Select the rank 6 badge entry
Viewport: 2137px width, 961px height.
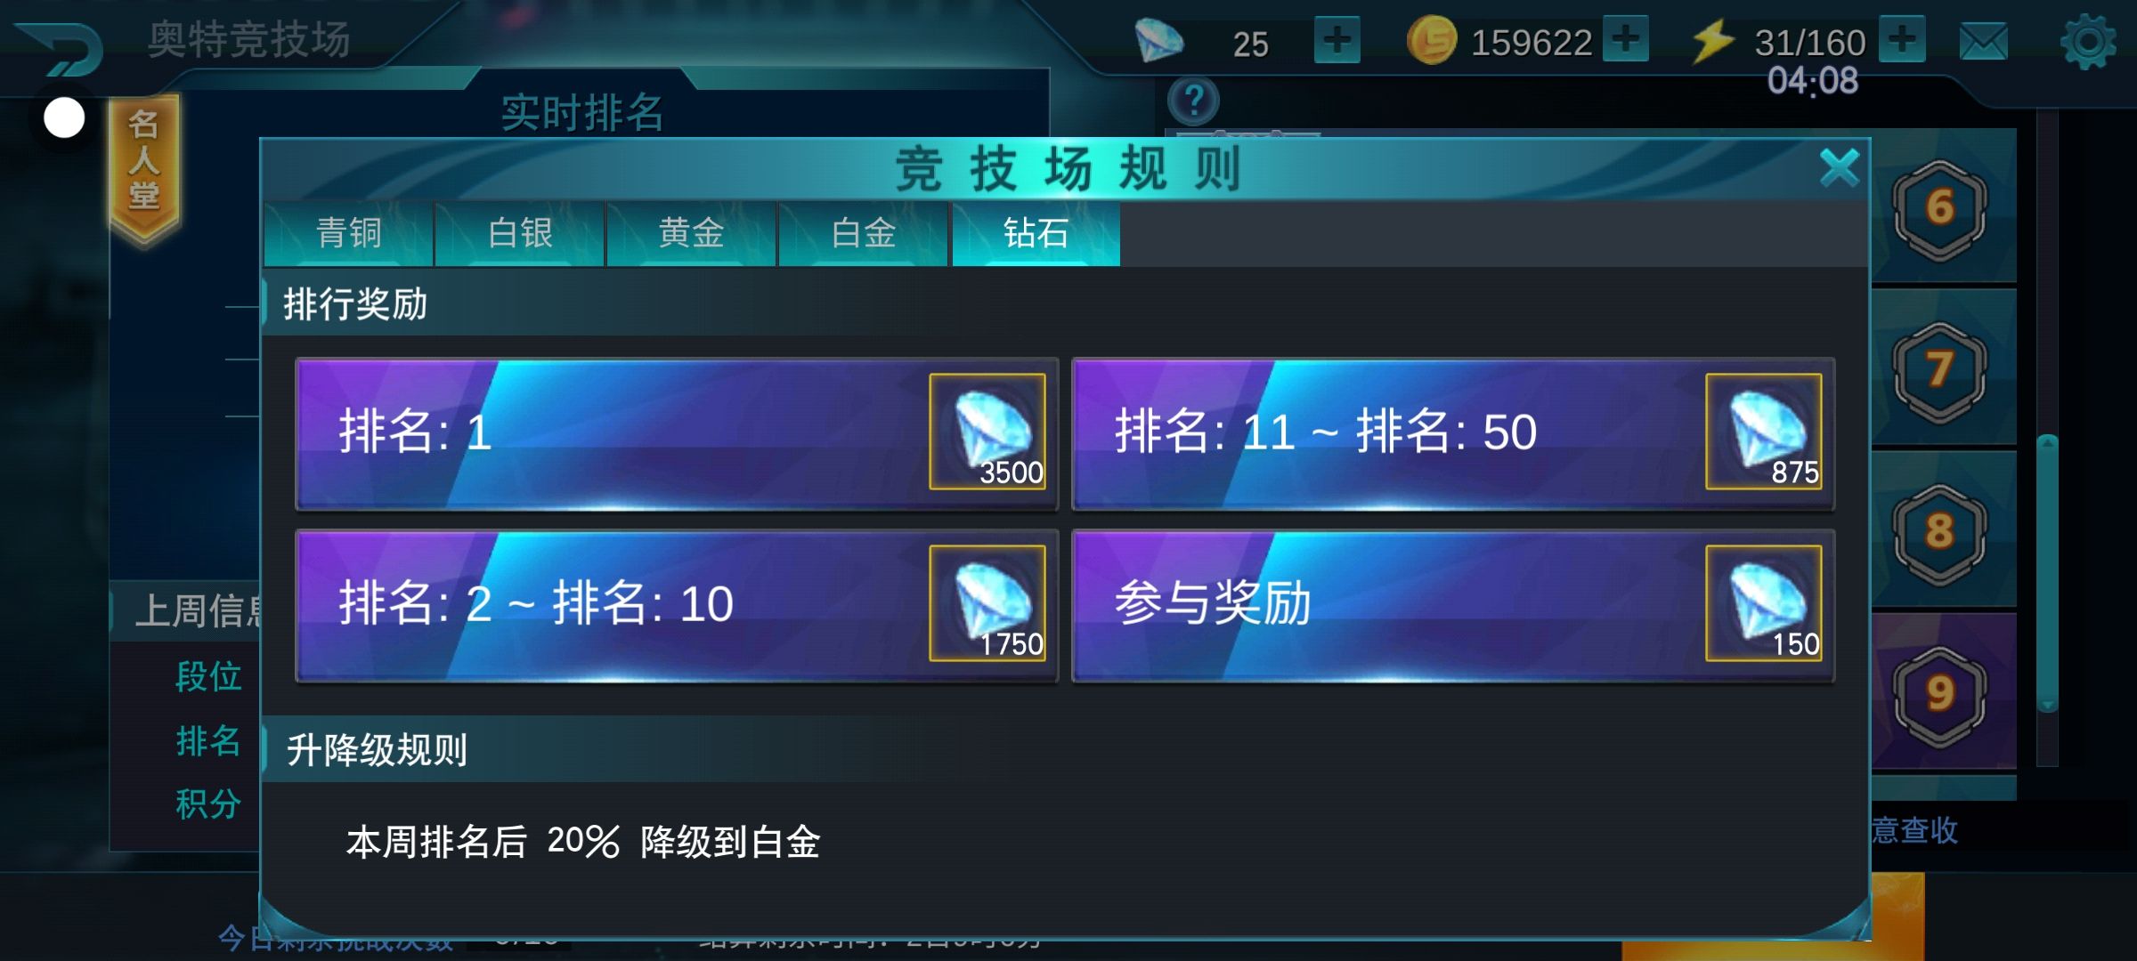point(1939,210)
